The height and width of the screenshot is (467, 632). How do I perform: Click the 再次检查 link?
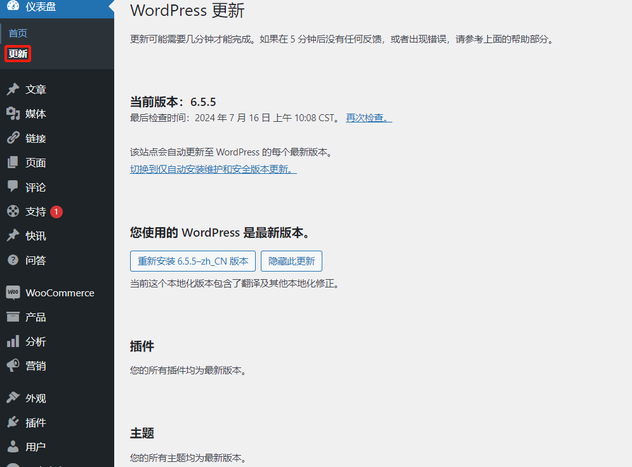tap(369, 118)
